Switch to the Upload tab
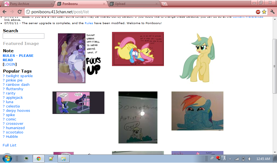 pos(134,4)
